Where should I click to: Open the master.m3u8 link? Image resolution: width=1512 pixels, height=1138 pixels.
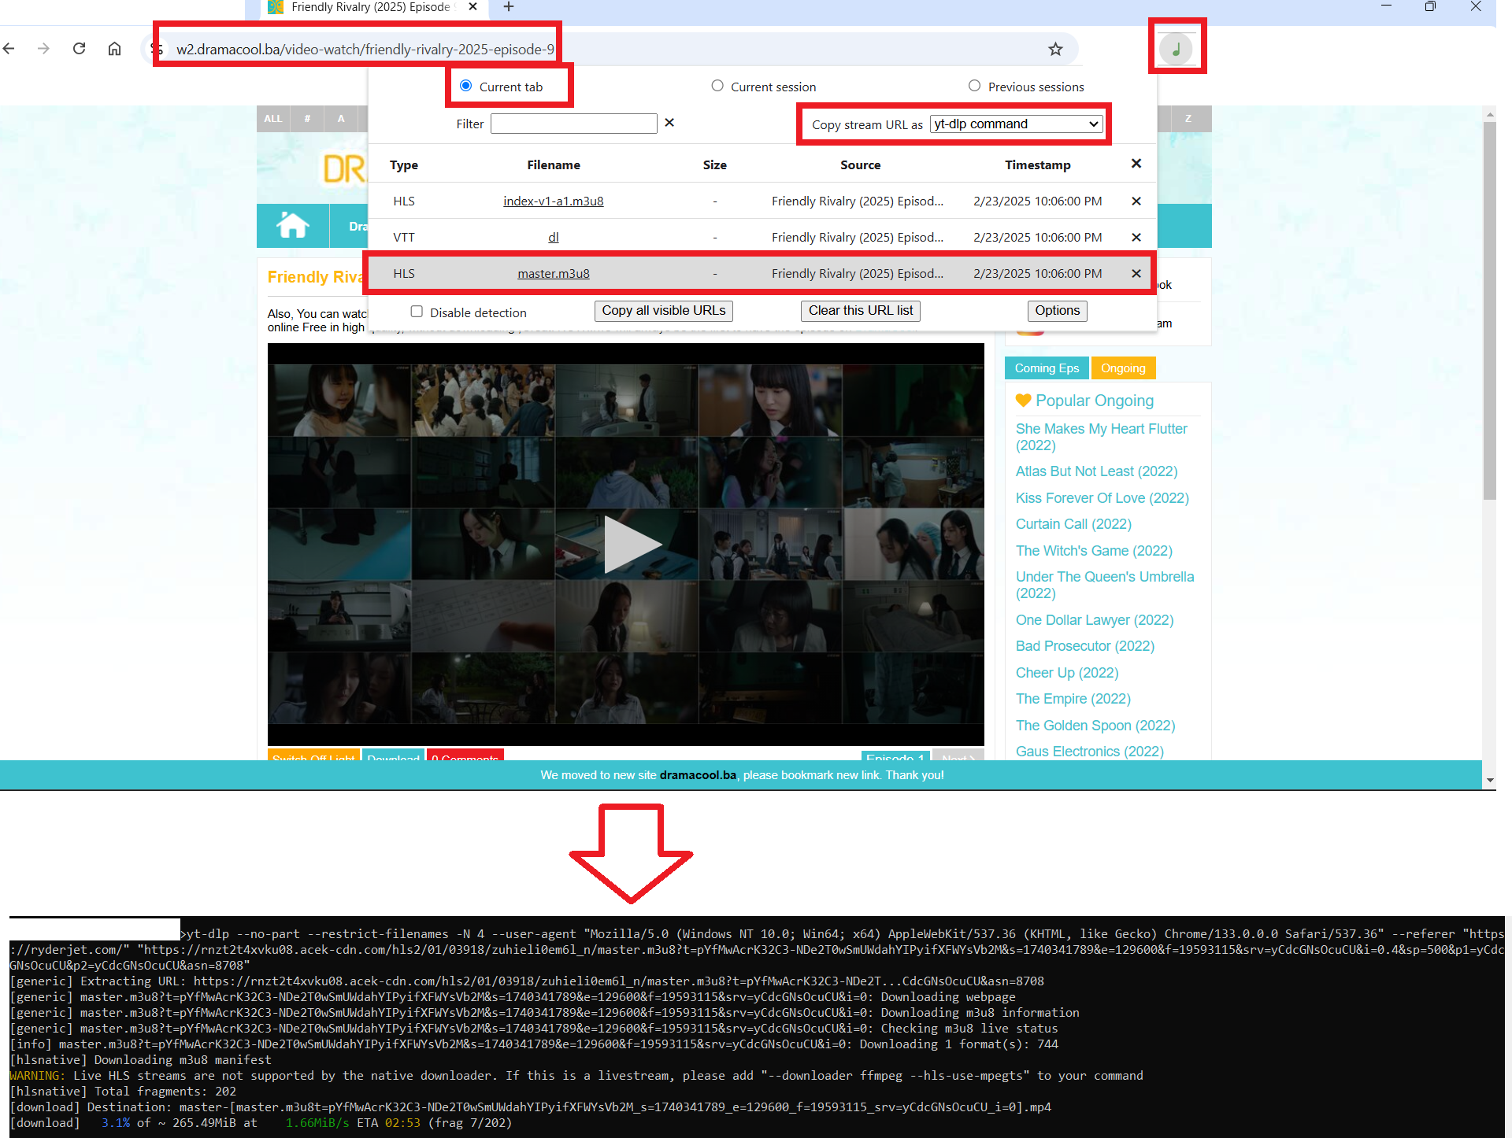click(553, 274)
